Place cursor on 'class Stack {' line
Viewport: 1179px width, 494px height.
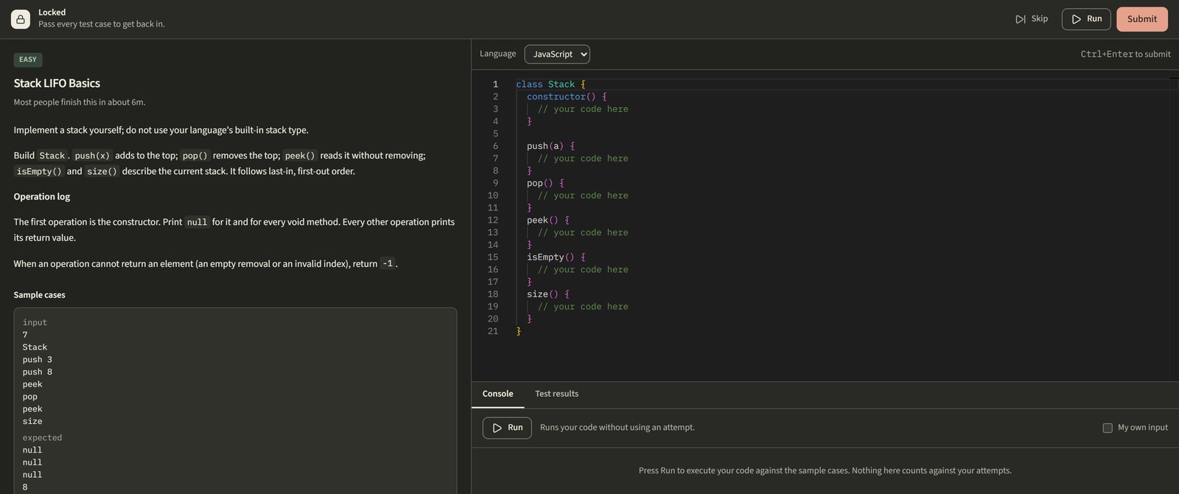(550, 85)
